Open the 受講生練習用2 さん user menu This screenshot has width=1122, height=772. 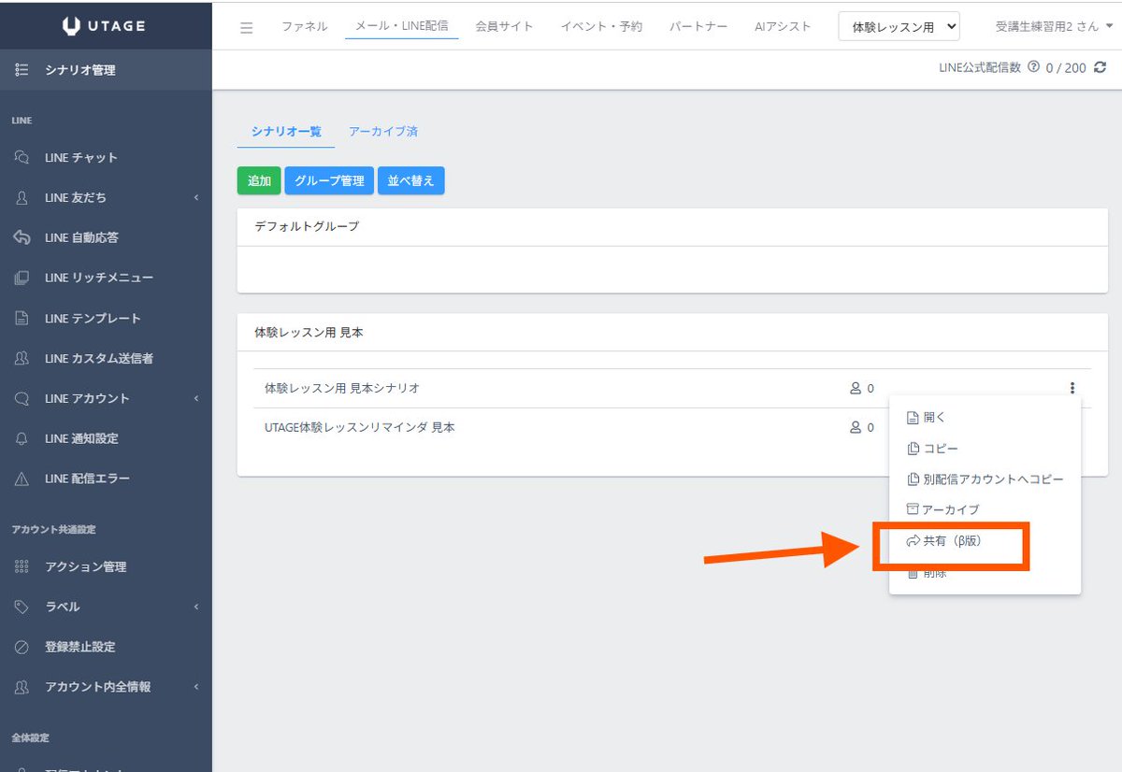1055,26
